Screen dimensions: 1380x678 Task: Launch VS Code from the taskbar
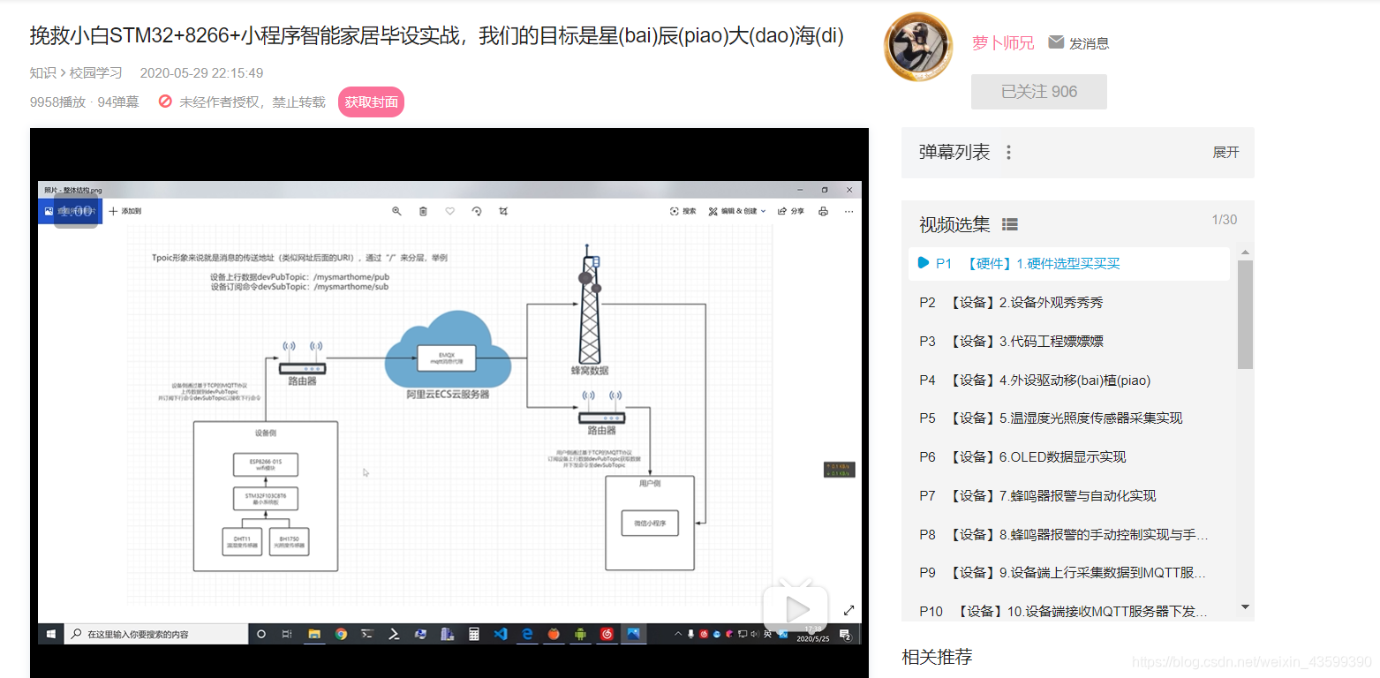point(501,633)
